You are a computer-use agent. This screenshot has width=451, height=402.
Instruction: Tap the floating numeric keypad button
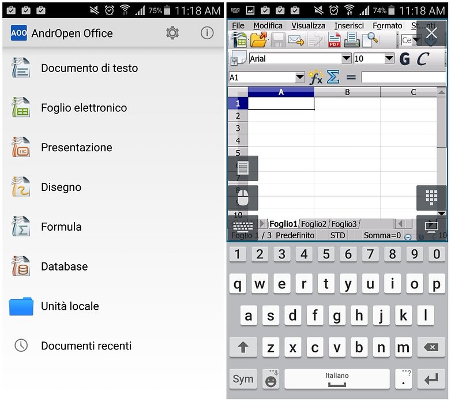tap(431, 198)
